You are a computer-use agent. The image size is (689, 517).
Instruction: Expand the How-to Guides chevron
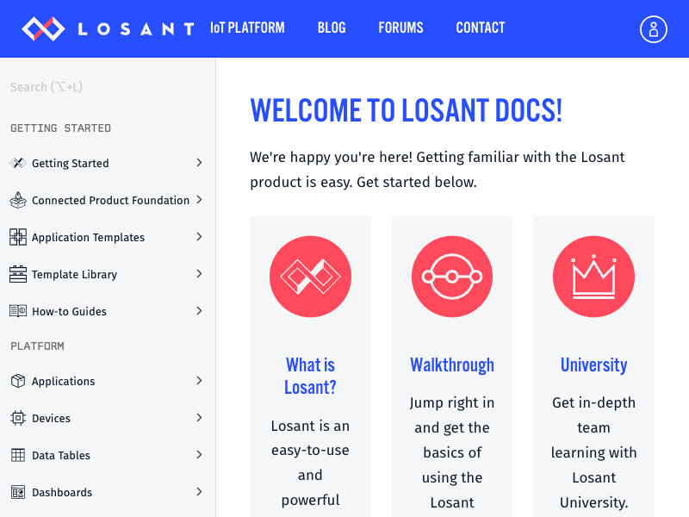[x=199, y=311]
